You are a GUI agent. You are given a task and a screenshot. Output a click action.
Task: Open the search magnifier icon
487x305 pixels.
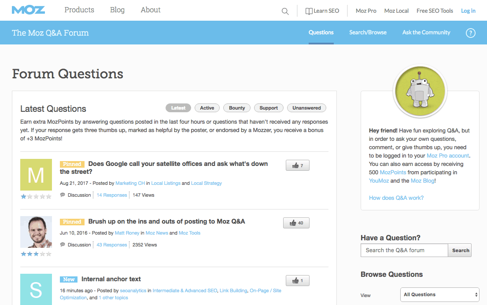(x=285, y=11)
